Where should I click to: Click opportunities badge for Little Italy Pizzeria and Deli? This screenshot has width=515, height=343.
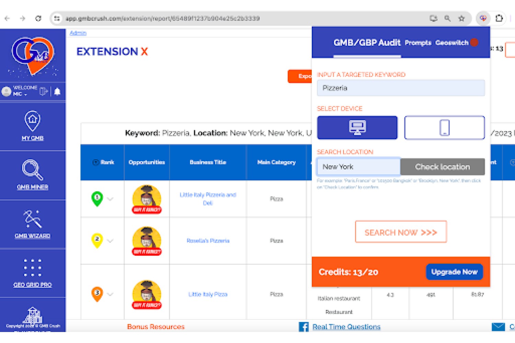[147, 199]
